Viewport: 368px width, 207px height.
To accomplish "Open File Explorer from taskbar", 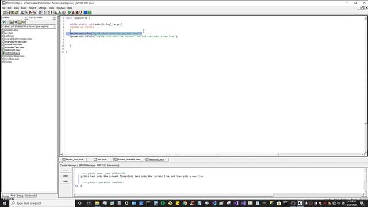I will coord(97,203).
